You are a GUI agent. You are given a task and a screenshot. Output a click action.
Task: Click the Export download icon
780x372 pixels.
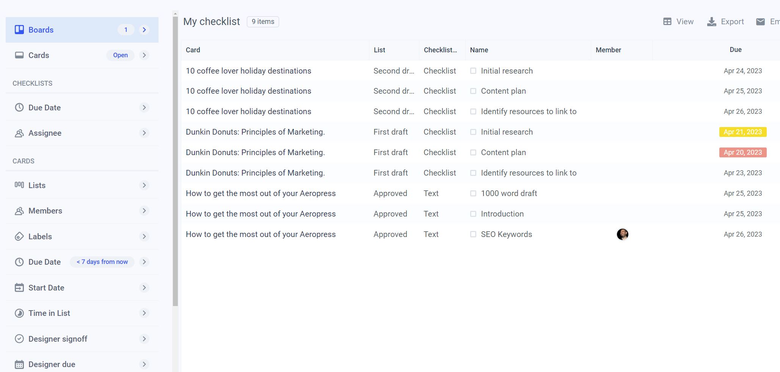[x=712, y=22]
